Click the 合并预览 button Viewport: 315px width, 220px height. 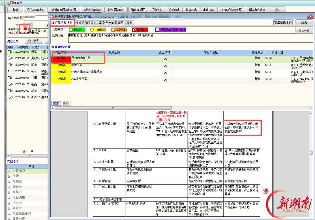coord(34,41)
